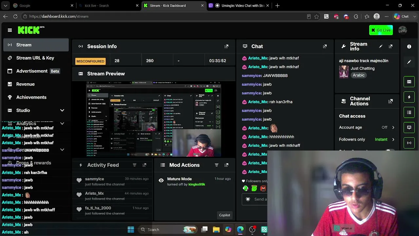Open the Revenue page
Image resolution: width=419 pixels, height=236 pixels.
[x=36, y=84]
